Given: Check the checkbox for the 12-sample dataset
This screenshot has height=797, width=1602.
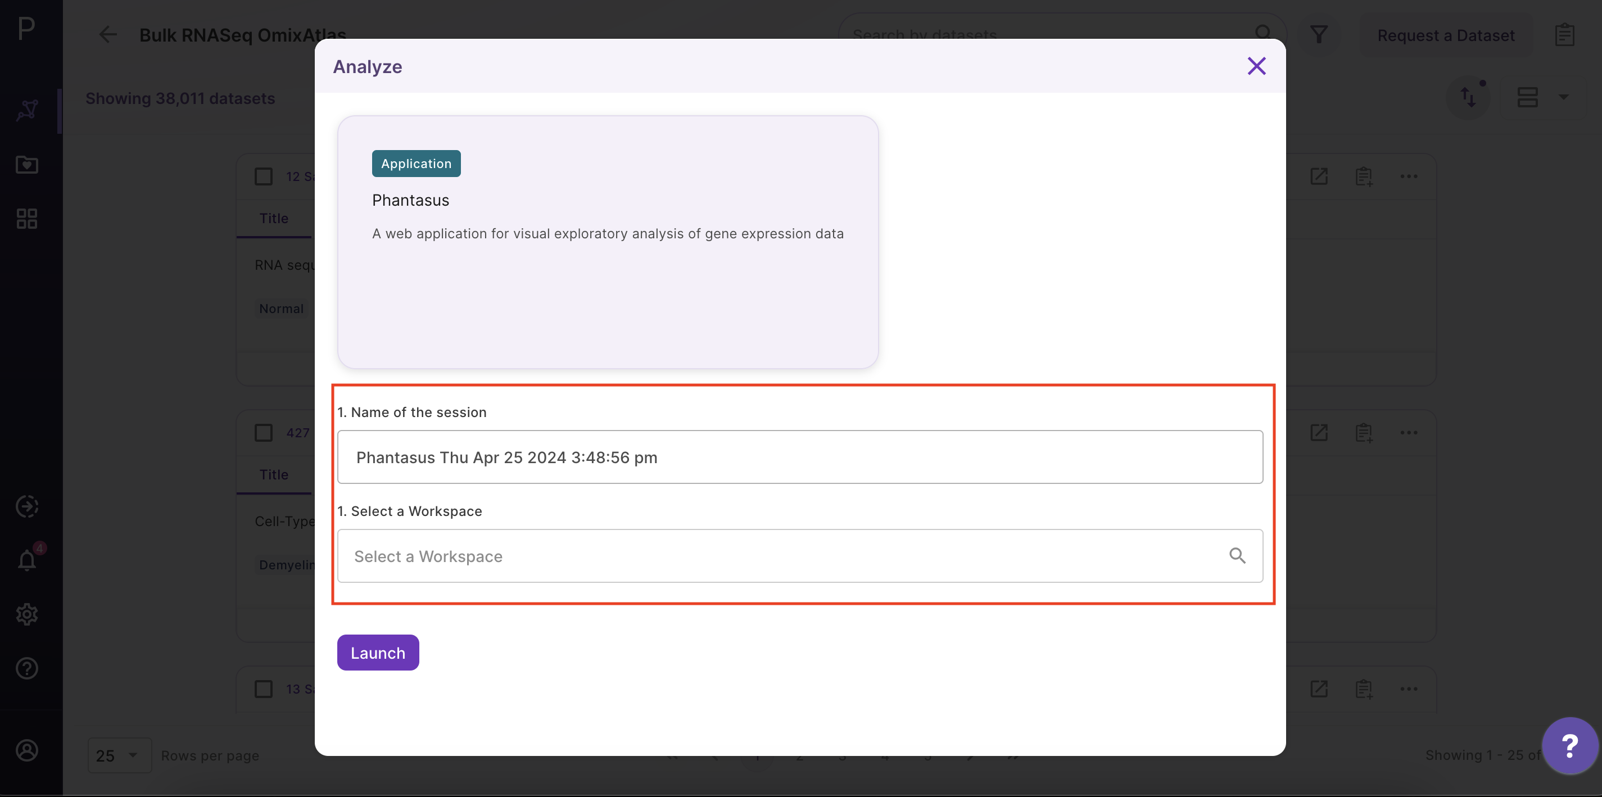Looking at the screenshot, I should pyautogui.click(x=263, y=176).
